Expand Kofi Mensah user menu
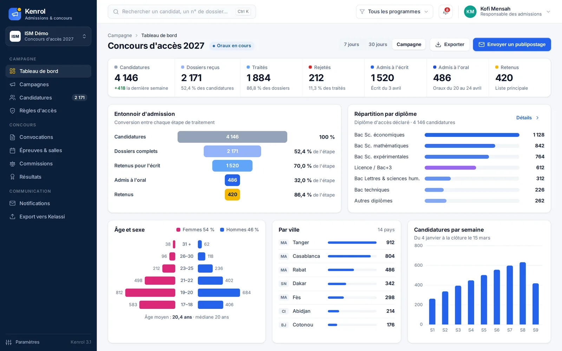 [507, 12]
